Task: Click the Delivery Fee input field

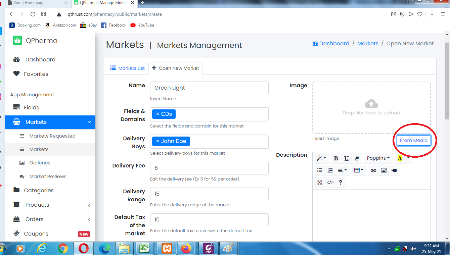Action: [209, 168]
